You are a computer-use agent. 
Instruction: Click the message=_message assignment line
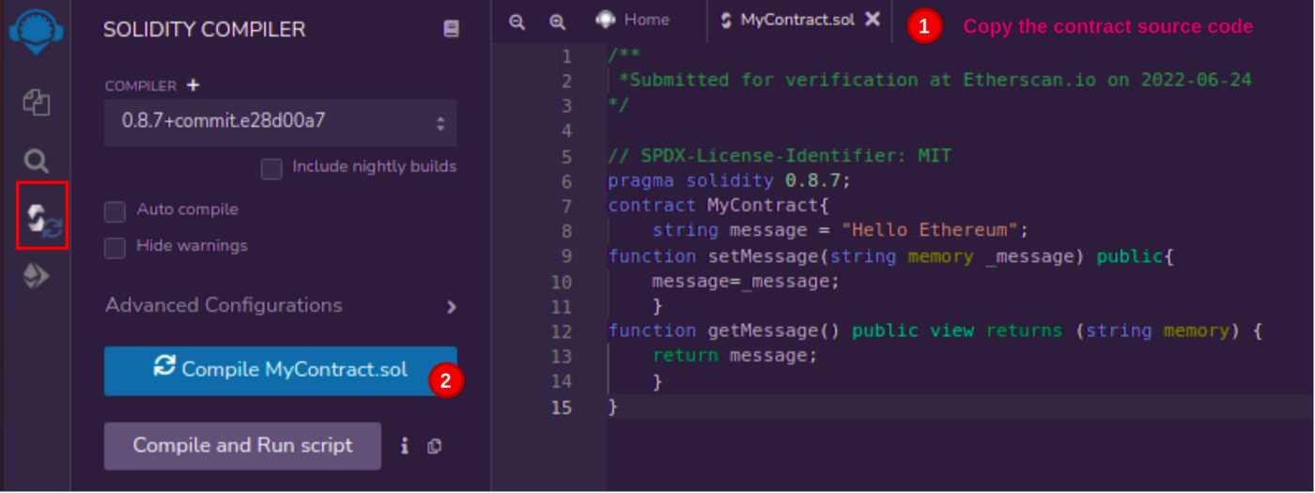tap(746, 281)
